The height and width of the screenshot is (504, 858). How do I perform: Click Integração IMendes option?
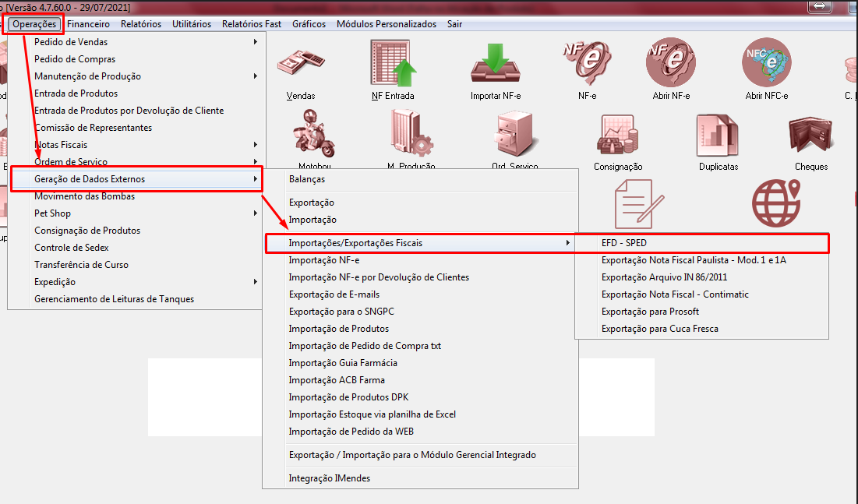[x=330, y=478]
